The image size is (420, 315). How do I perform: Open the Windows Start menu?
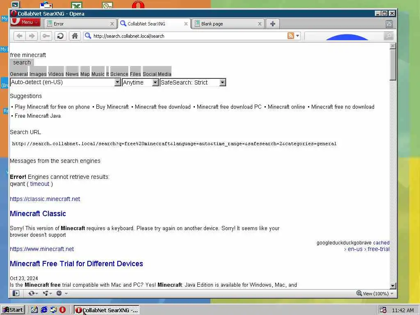pos(13,310)
